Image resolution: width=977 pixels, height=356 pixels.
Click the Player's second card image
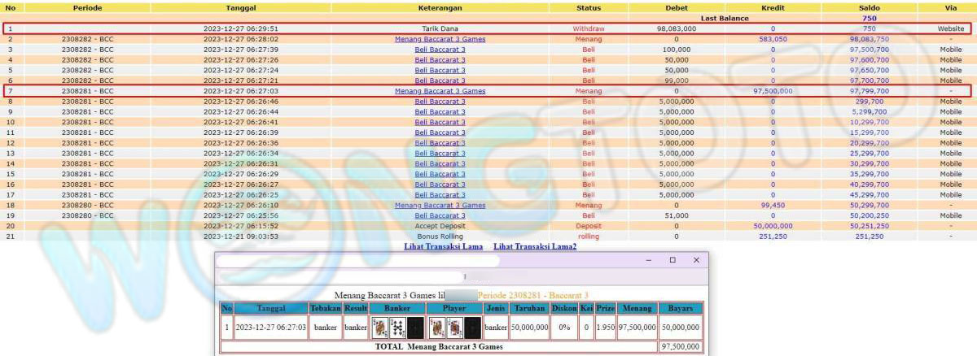pos(454,328)
